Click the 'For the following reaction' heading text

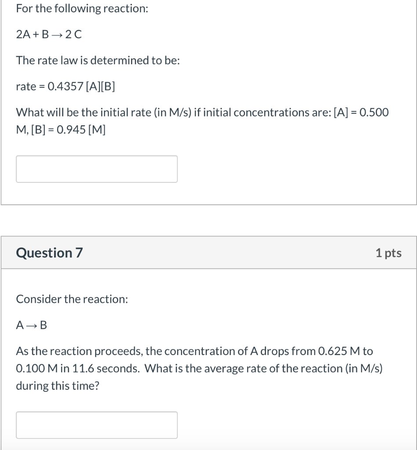[83, 8]
